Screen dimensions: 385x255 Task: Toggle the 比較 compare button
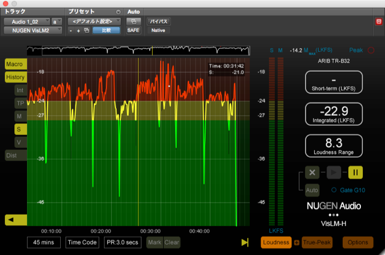pos(106,31)
